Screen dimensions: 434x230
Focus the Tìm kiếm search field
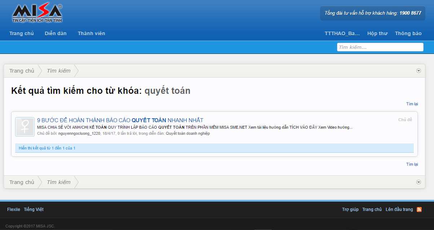[380, 47]
